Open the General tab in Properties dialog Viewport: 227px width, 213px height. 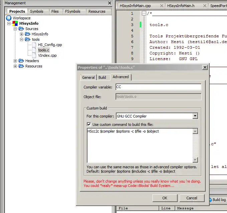click(x=88, y=77)
